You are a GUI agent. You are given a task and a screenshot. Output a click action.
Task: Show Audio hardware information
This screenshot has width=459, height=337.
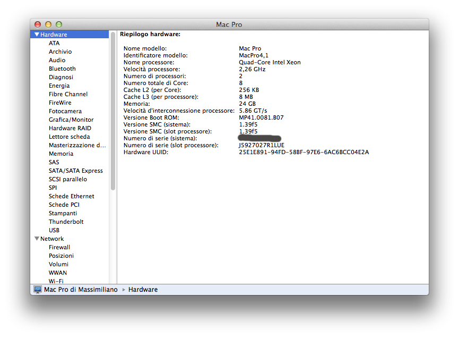(57, 60)
